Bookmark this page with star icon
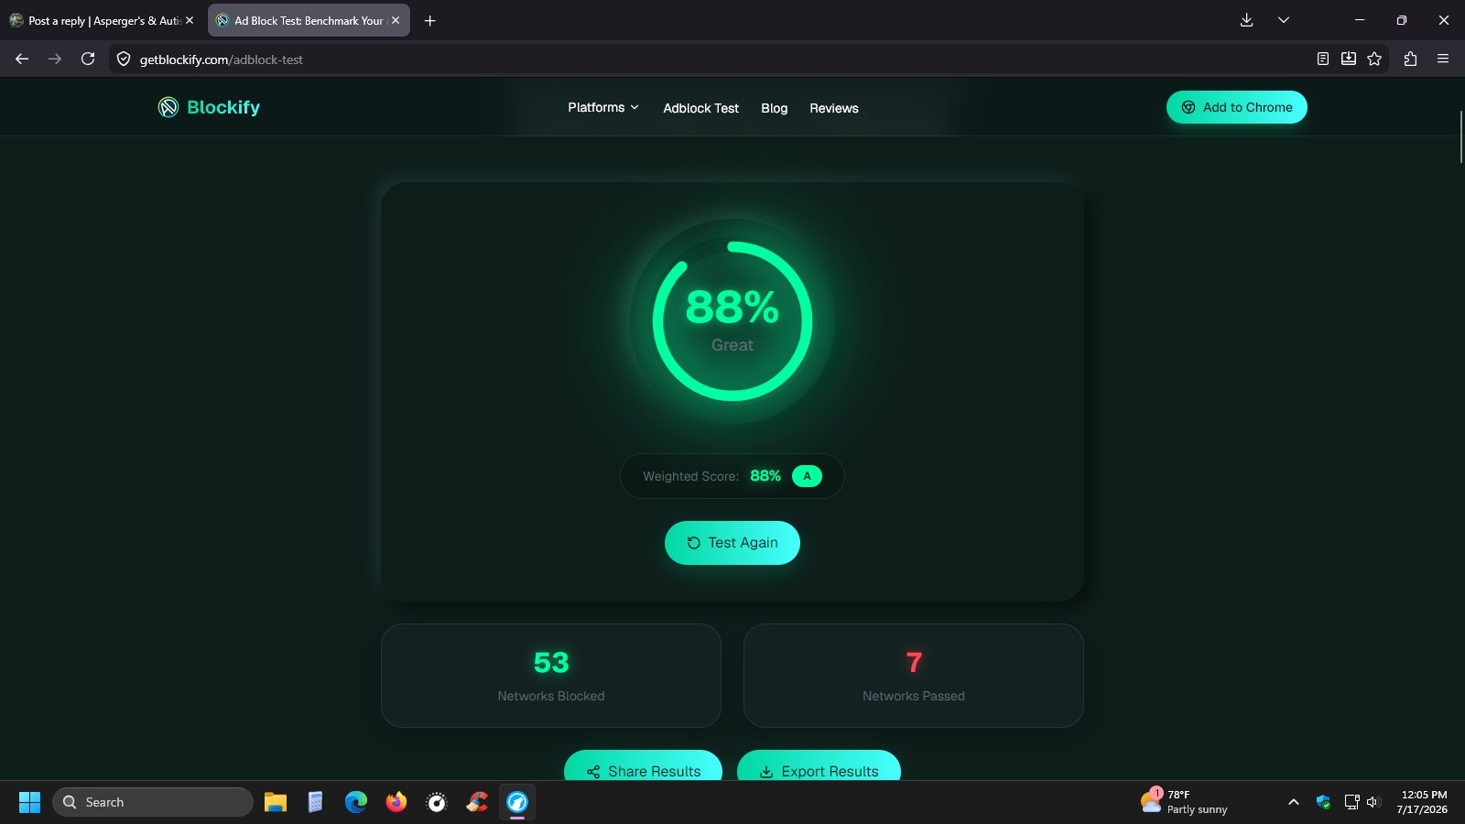Image resolution: width=1465 pixels, height=824 pixels. [x=1374, y=59]
